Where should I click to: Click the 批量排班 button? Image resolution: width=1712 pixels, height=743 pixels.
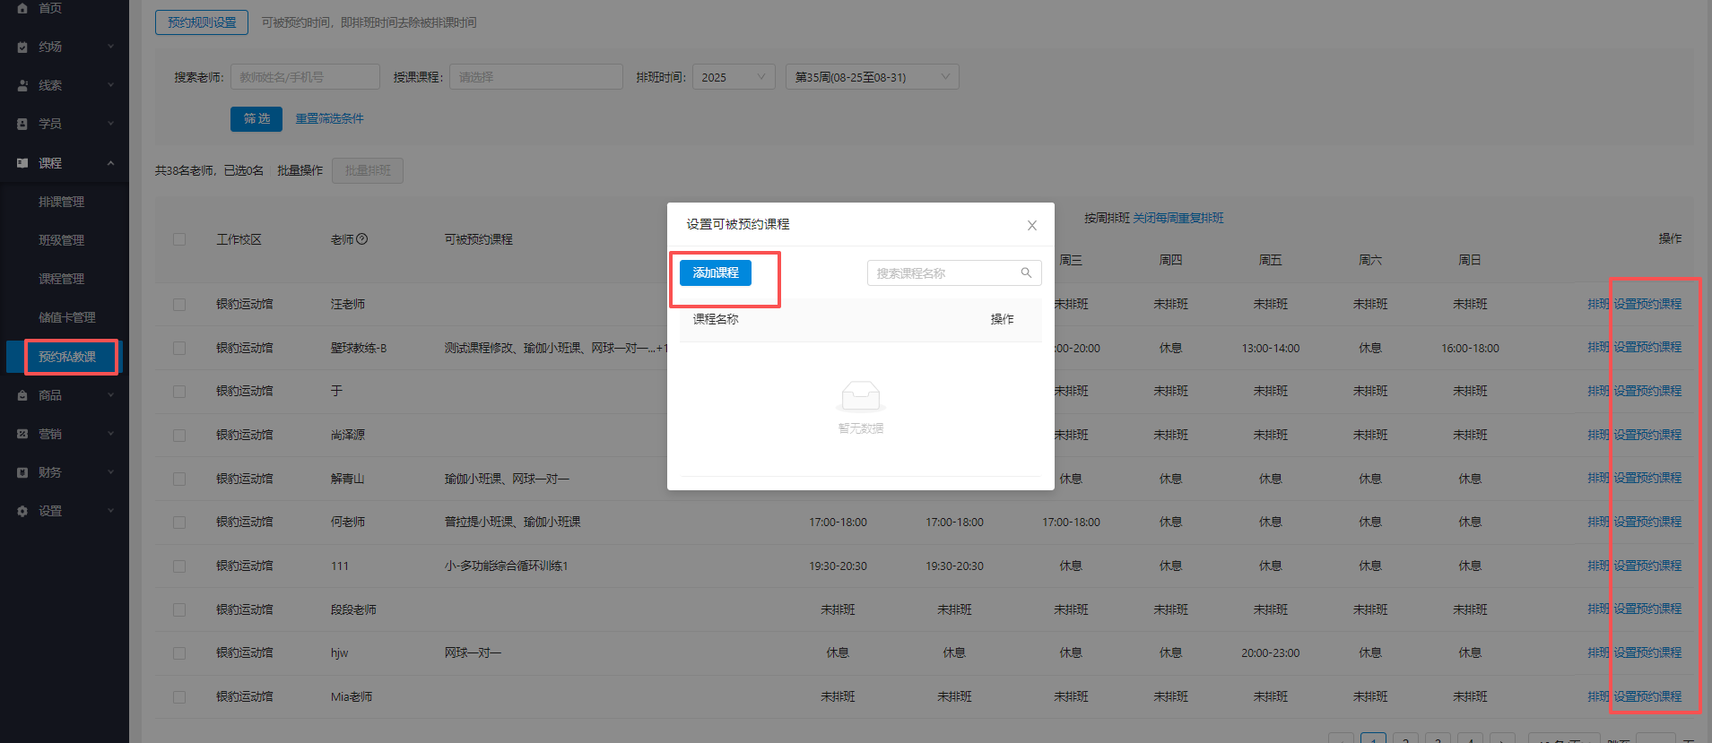point(368,170)
